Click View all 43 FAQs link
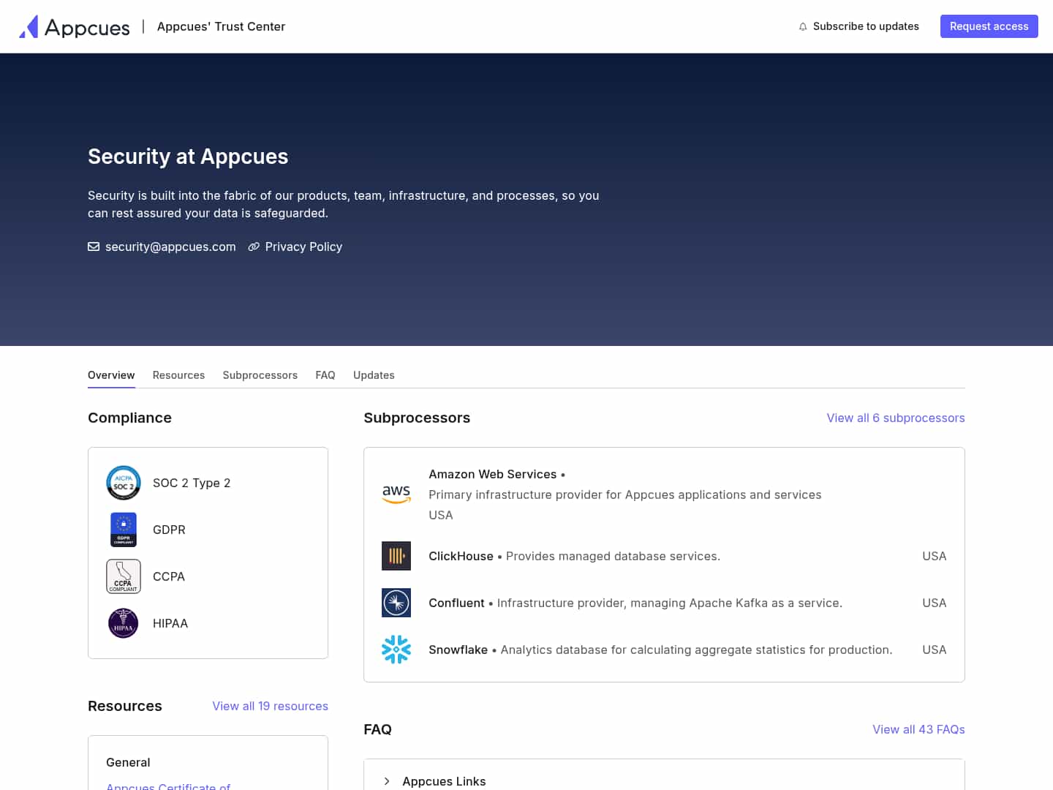 (x=918, y=729)
